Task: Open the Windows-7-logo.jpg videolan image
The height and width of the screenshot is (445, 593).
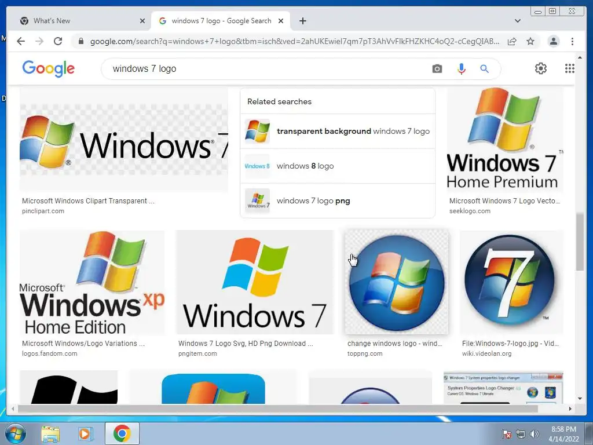Action: (511, 282)
